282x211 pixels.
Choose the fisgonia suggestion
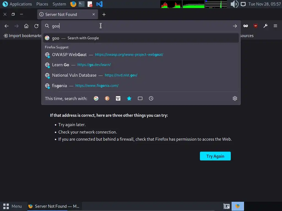click(141, 86)
